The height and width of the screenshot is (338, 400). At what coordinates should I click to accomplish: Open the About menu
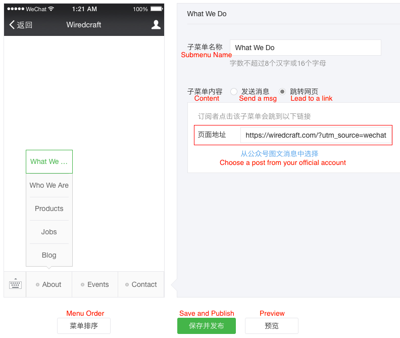(48, 284)
